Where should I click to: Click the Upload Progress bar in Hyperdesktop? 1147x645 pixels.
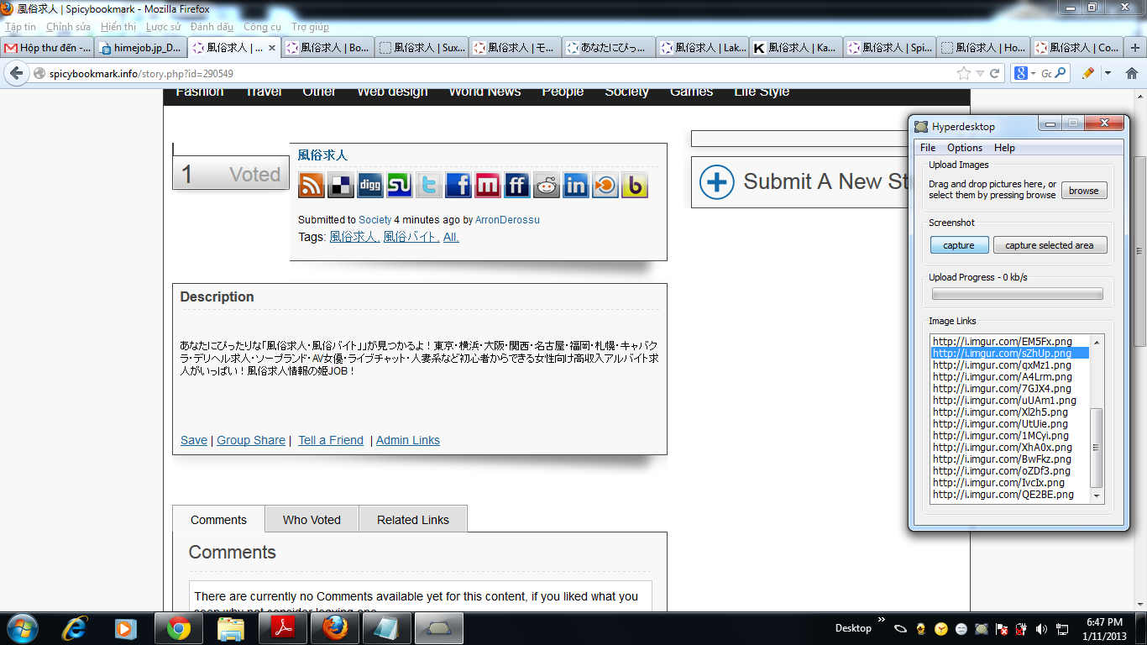[1018, 294]
